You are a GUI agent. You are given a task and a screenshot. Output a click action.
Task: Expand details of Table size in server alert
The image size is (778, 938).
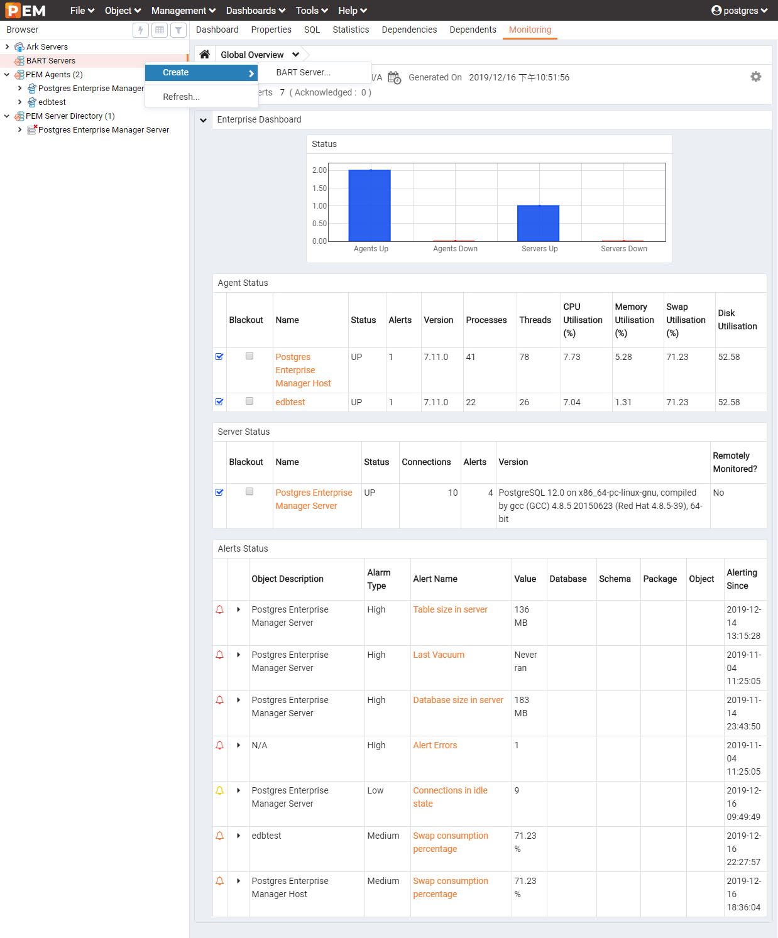239,609
